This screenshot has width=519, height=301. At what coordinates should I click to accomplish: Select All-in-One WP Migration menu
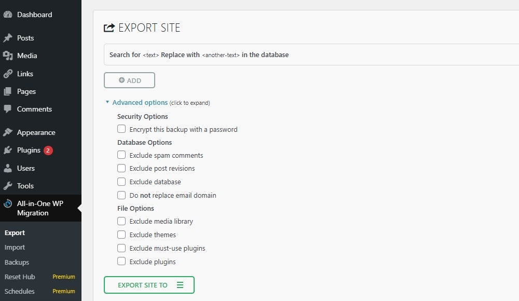[x=40, y=208]
